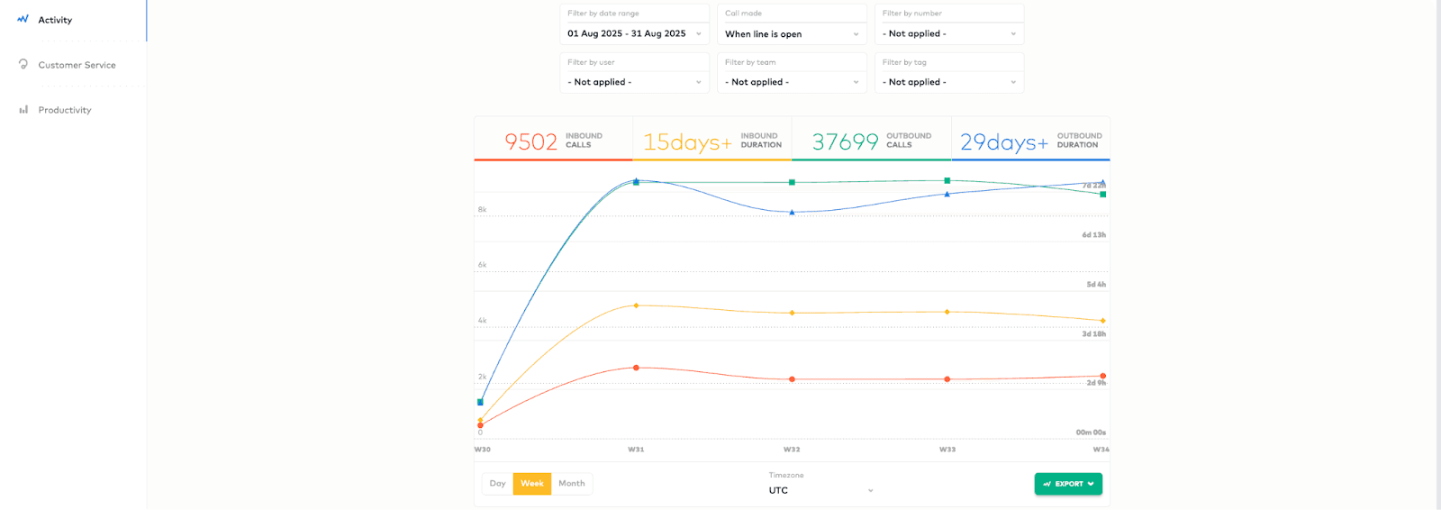Toggle the Outbound Duration series (29days+)
This screenshot has width=1441, height=510.
click(1030, 141)
